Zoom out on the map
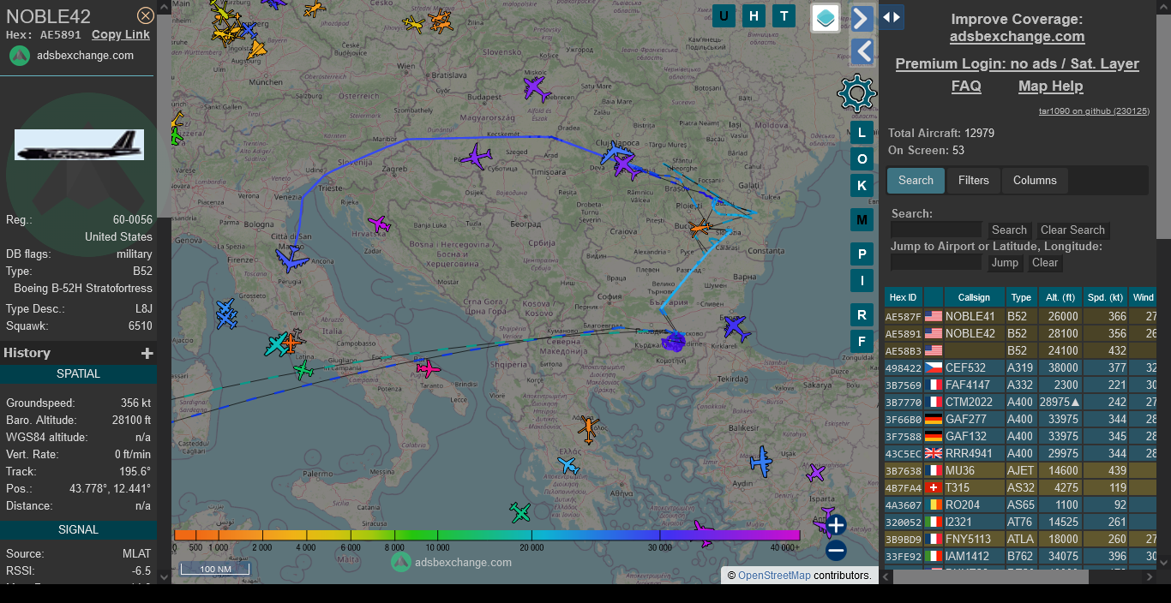 click(836, 551)
